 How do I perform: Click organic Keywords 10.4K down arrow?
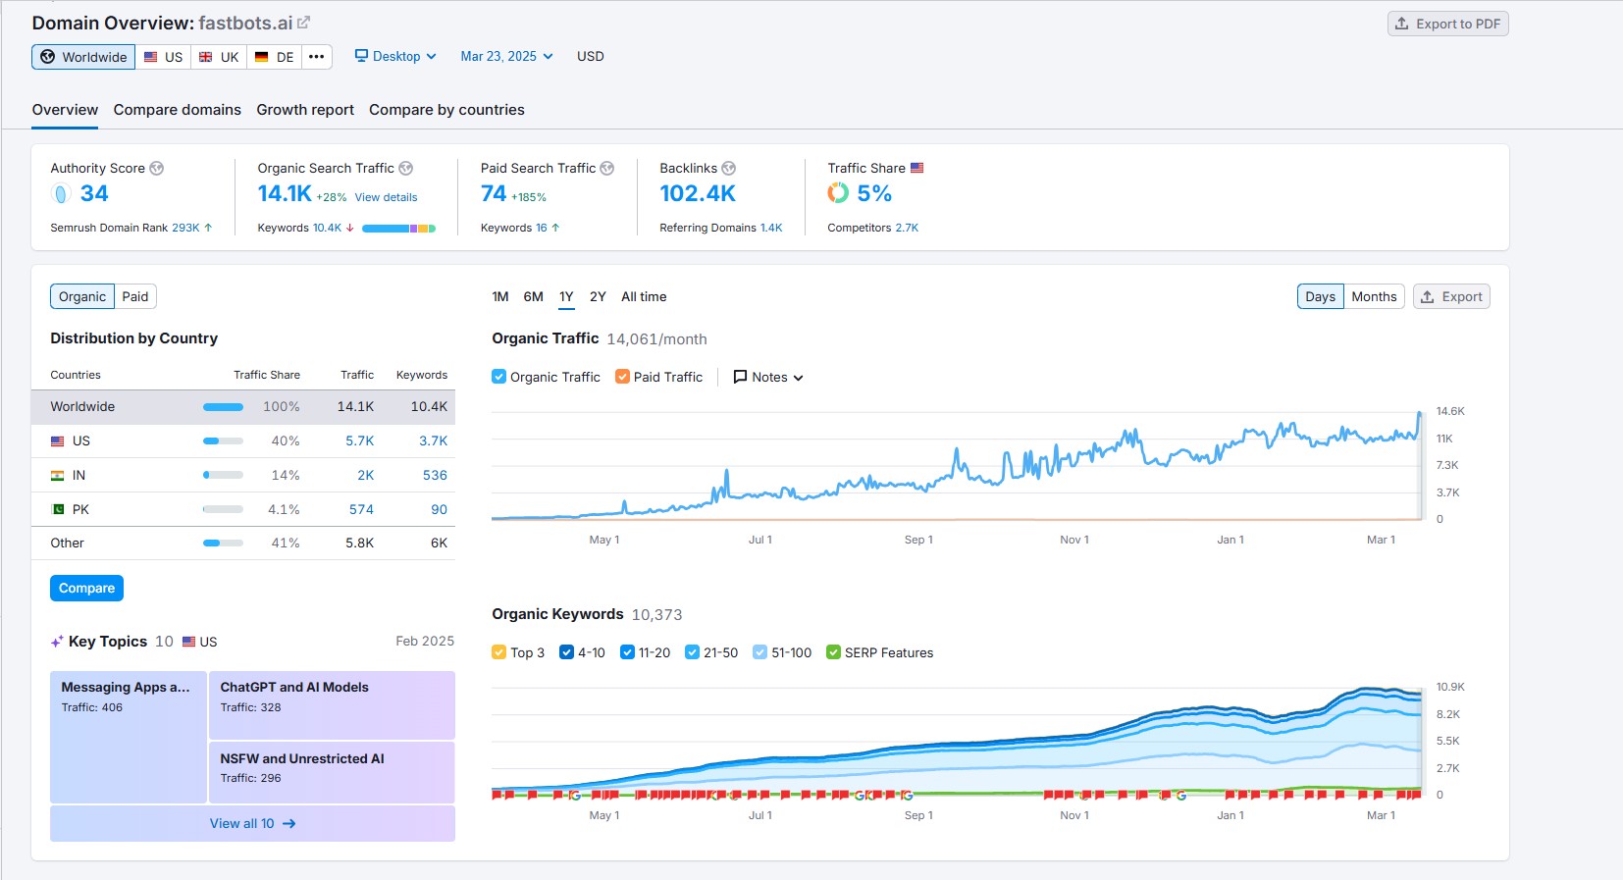(x=350, y=228)
